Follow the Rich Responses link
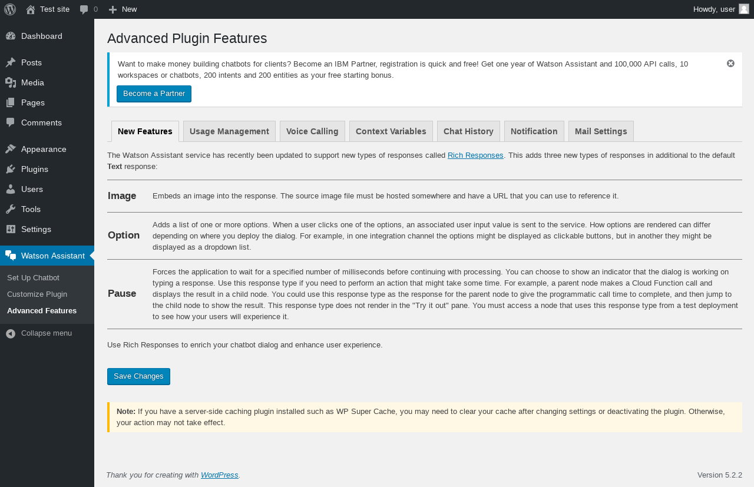Image resolution: width=754 pixels, height=487 pixels. click(x=475, y=155)
